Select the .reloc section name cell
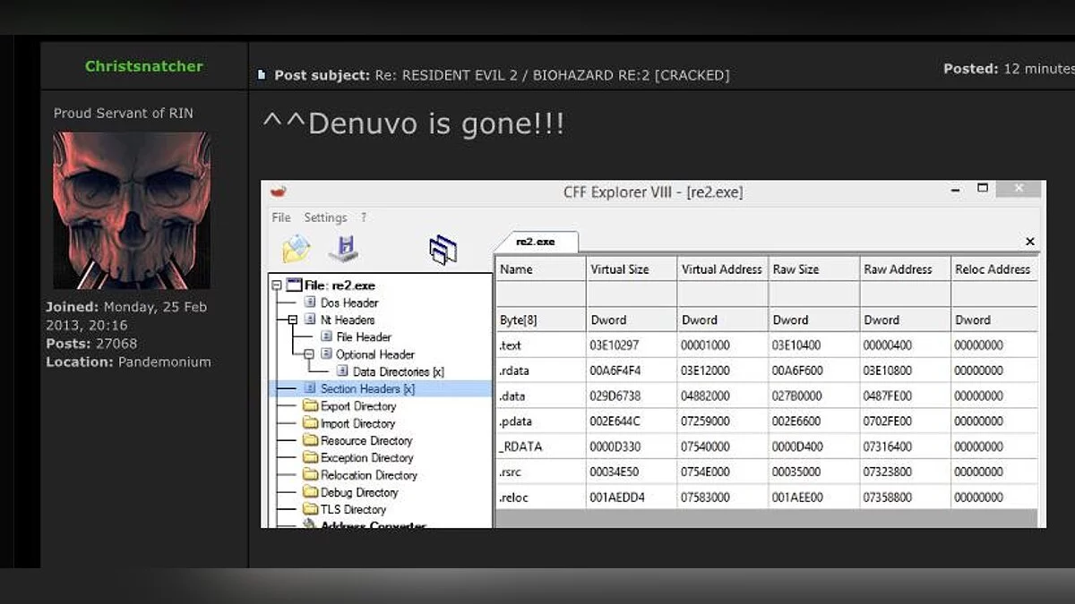The width and height of the screenshot is (1075, 604). [x=541, y=497]
